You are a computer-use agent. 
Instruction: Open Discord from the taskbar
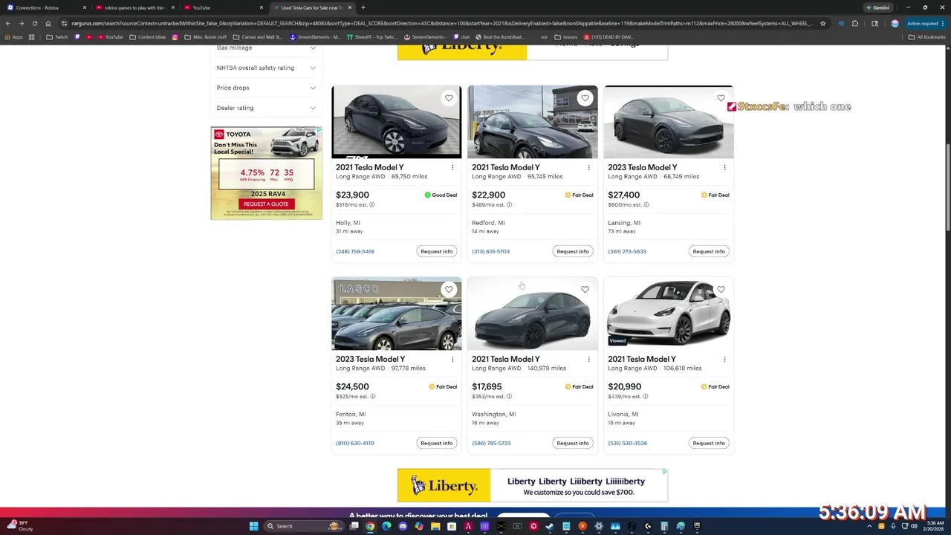coord(403,526)
